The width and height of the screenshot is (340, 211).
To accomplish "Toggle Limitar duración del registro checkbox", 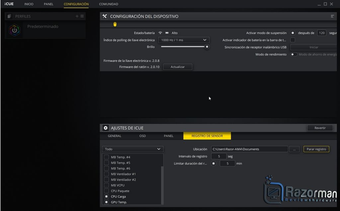I will click(213, 163).
